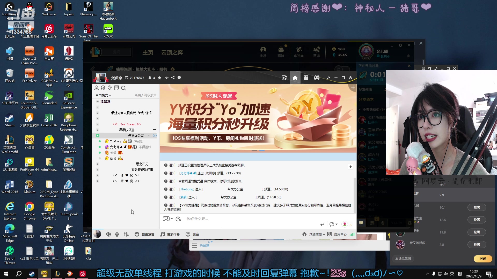Open Windows Start menu
The image size is (497, 279).
pyautogui.click(x=6, y=274)
